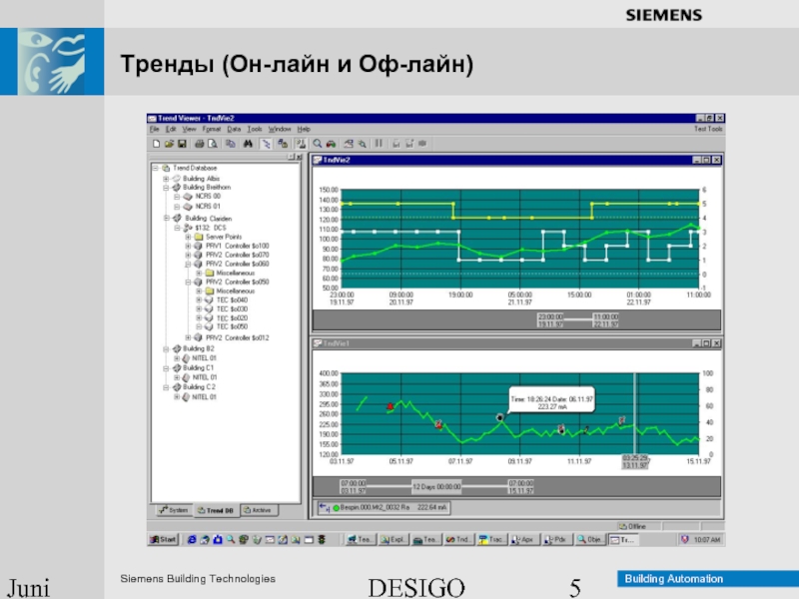The image size is (799, 599).
Task: Click the Save floppy disk icon
Action: [x=180, y=144]
